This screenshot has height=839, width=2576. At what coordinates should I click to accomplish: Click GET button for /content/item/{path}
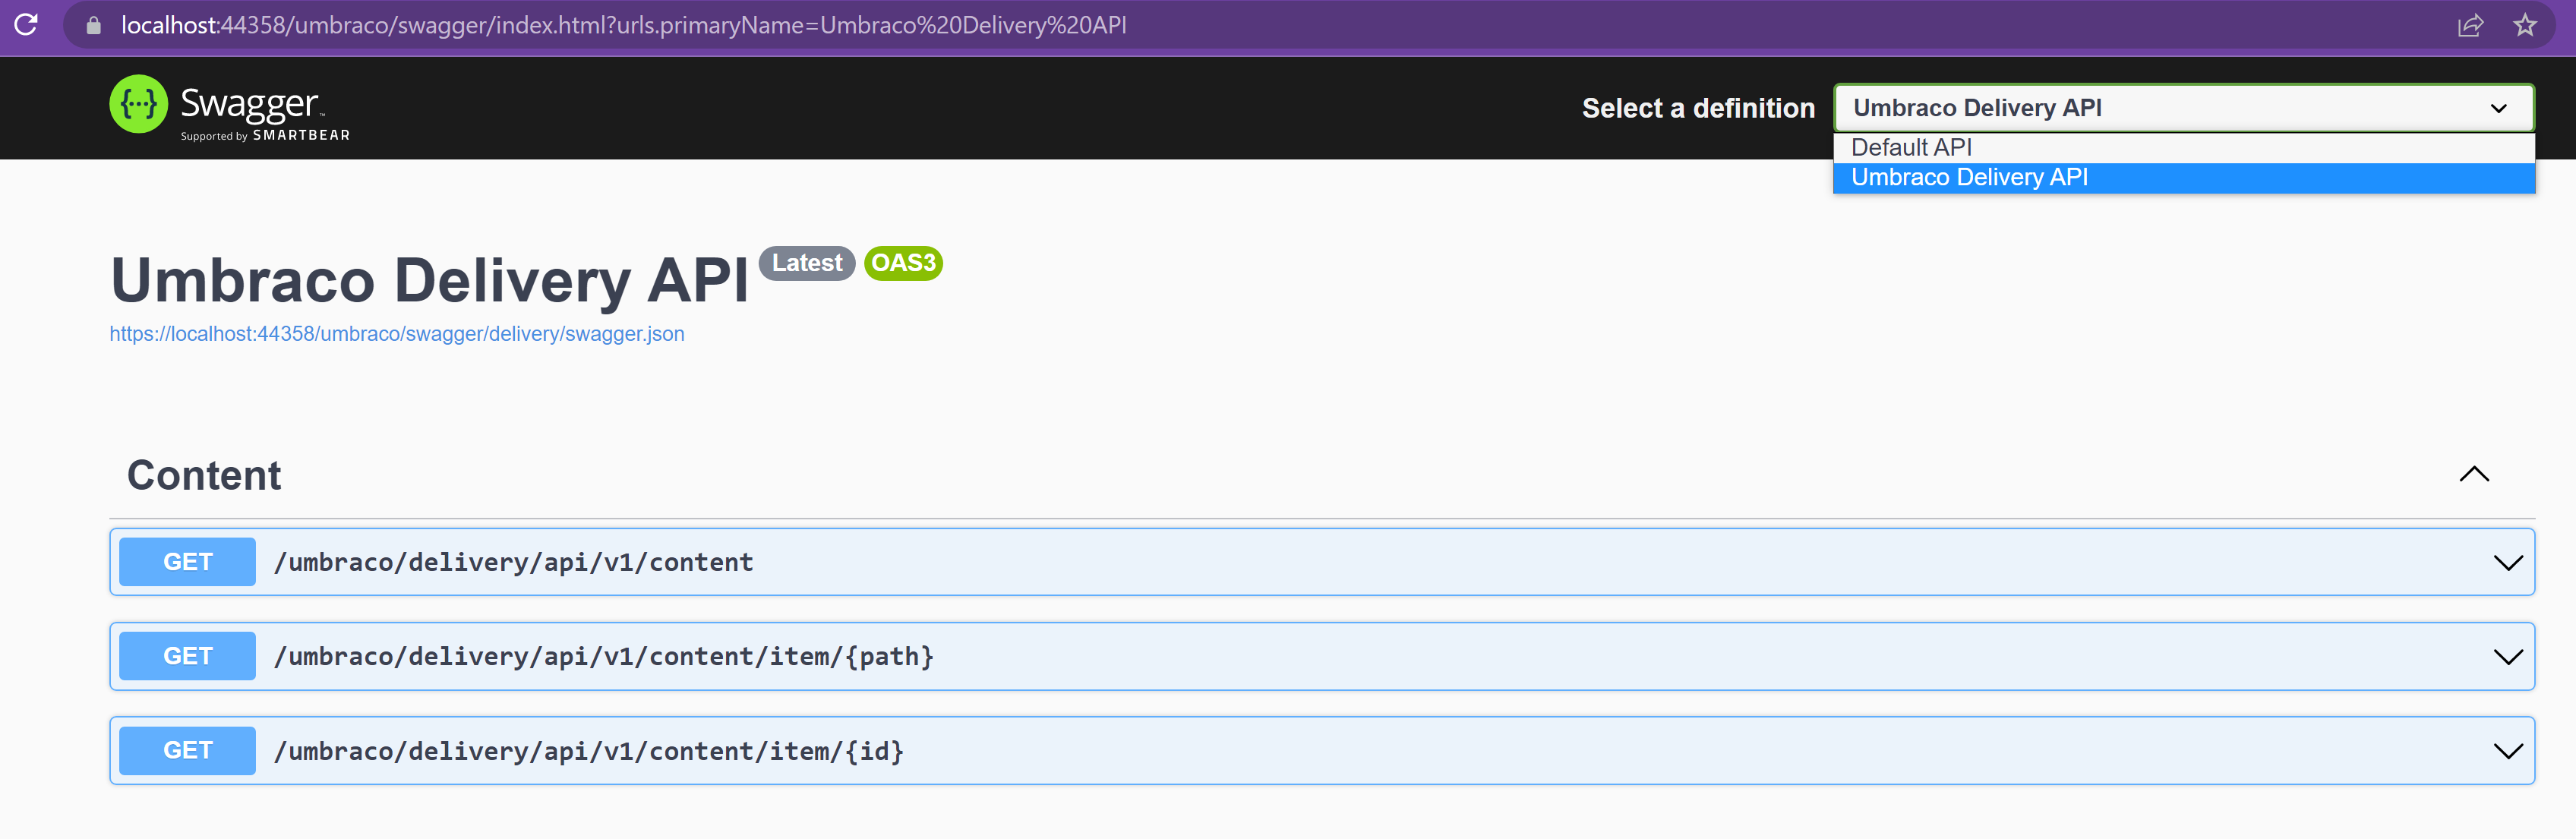tap(187, 657)
